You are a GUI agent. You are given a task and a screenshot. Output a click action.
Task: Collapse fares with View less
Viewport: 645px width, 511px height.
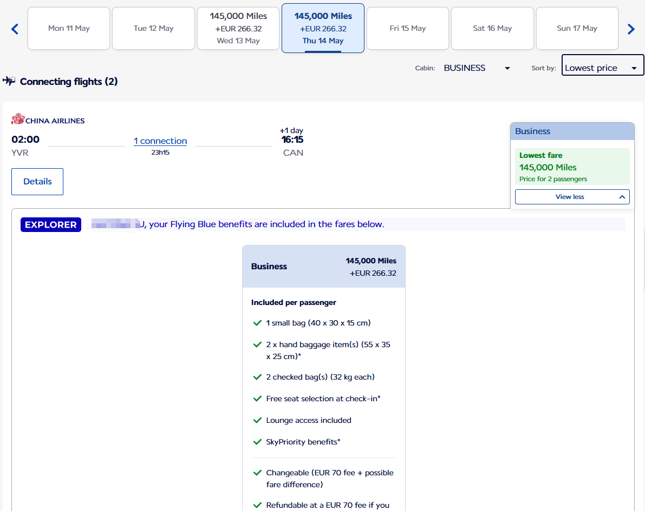[572, 197]
